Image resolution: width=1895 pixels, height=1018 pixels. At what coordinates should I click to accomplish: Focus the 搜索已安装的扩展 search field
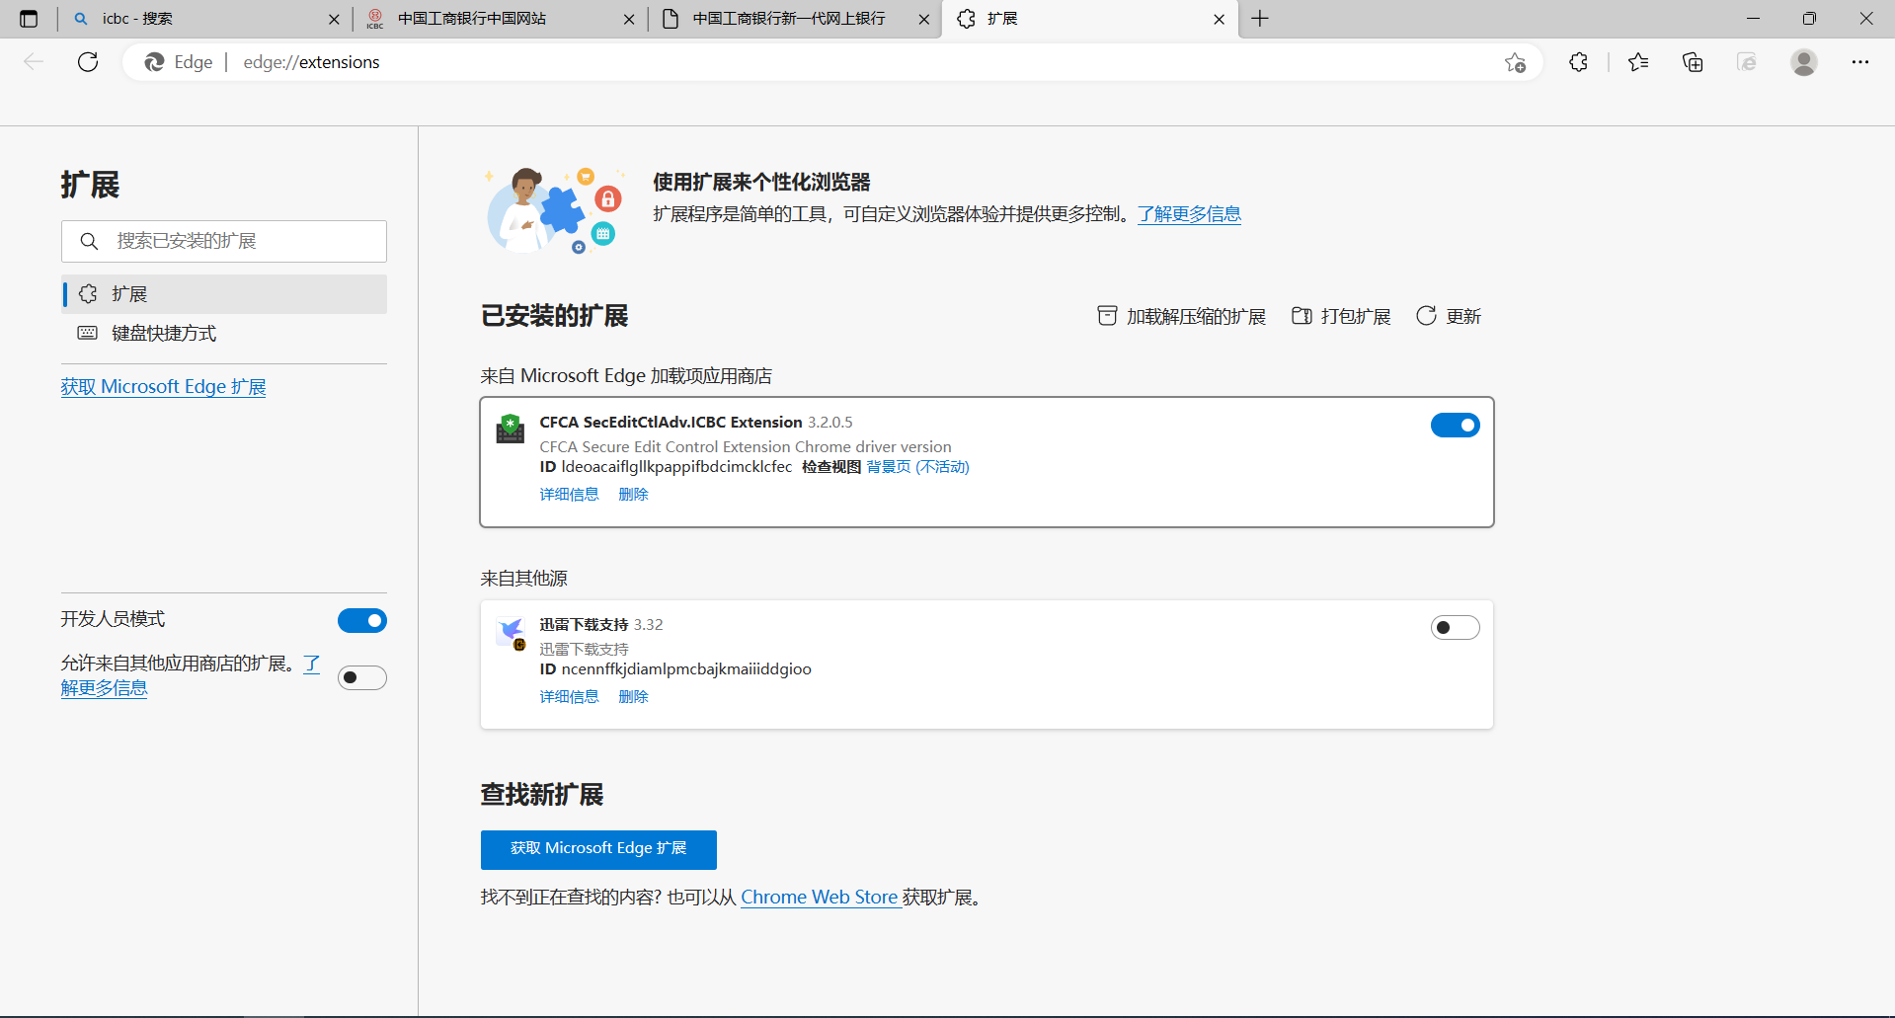click(x=224, y=241)
